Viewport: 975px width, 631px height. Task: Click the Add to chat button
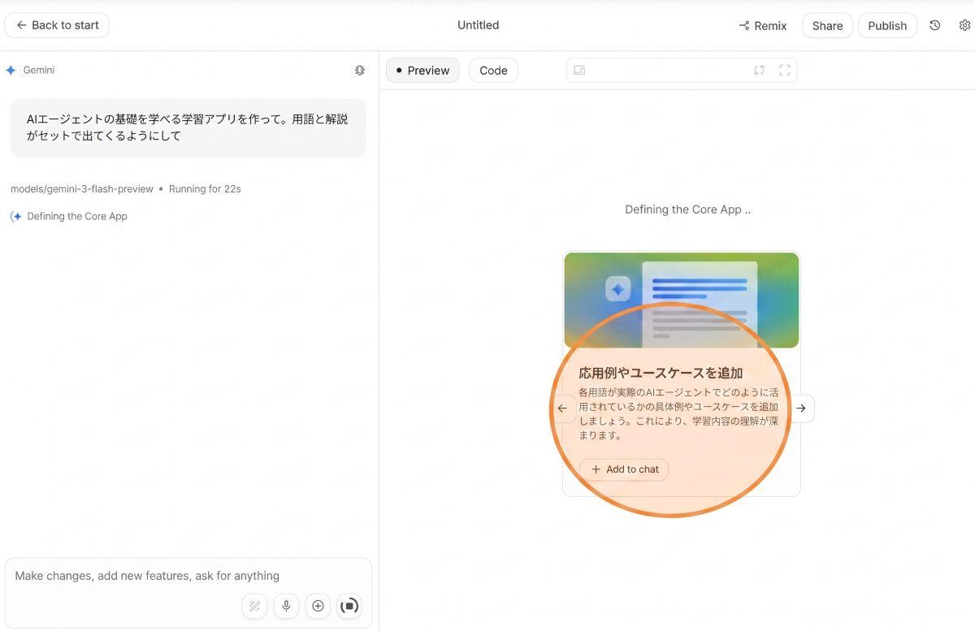click(624, 469)
